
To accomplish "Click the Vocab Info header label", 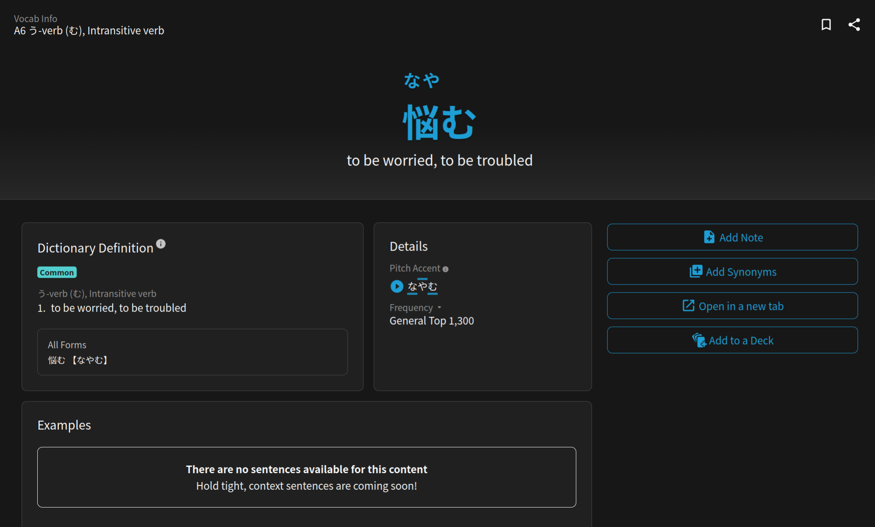I will click(x=36, y=19).
